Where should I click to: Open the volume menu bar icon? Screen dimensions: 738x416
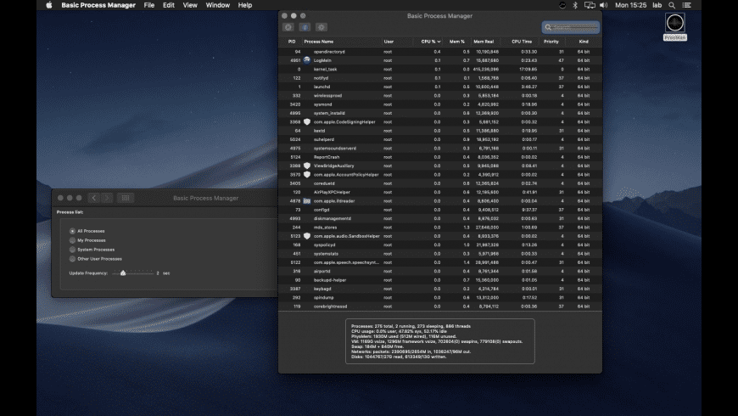point(604,5)
